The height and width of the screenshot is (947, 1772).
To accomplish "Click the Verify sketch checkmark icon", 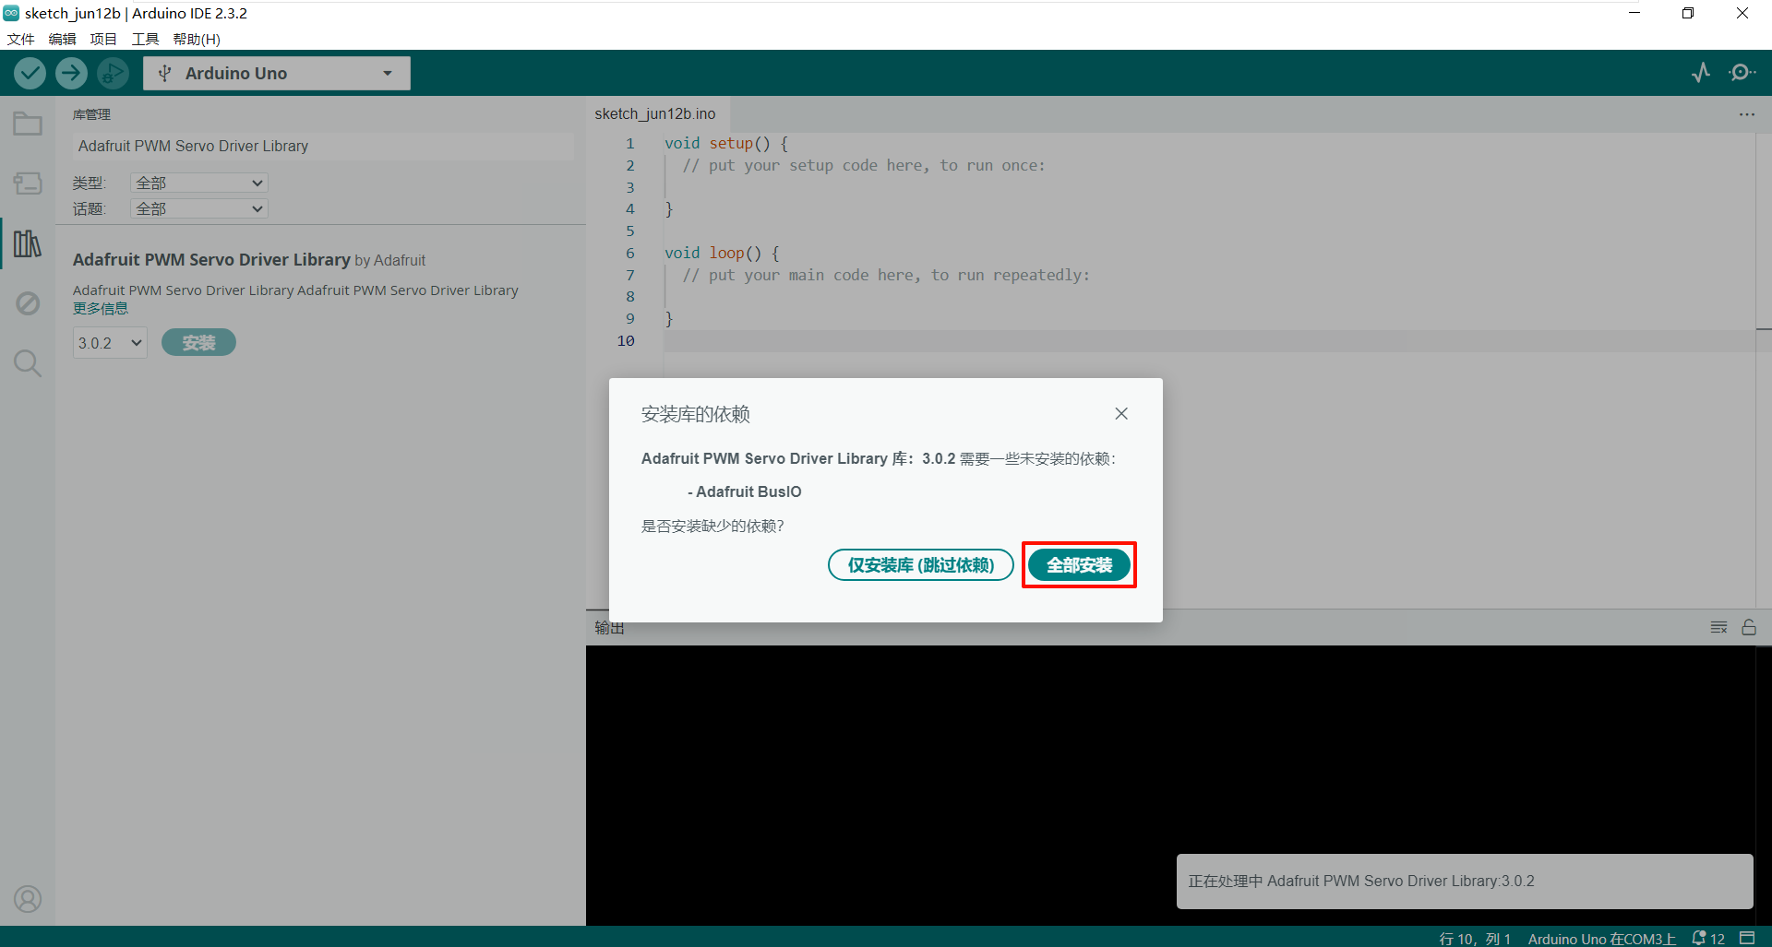I will pos(30,73).
